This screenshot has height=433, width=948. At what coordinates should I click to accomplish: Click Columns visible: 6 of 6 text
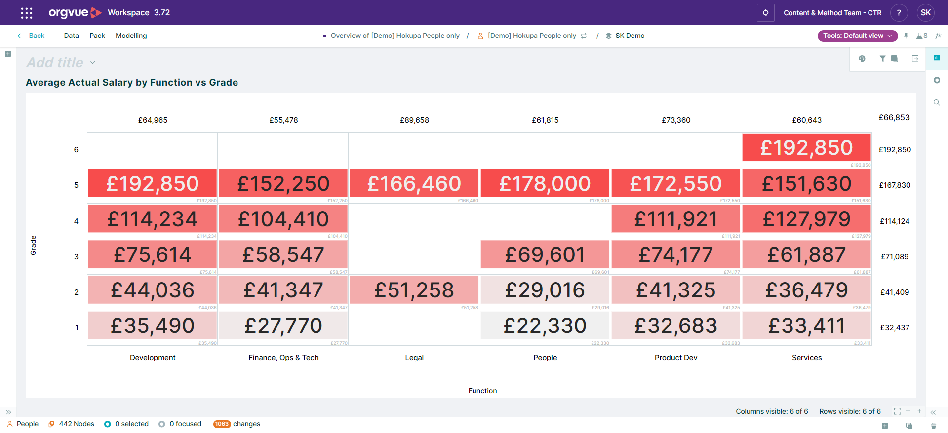pyautogui.click(x=772, y=411)
